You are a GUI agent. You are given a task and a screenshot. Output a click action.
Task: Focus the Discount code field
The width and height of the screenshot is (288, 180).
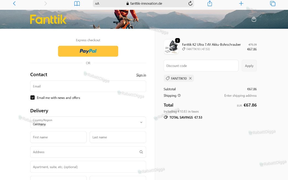click(201, 66)
